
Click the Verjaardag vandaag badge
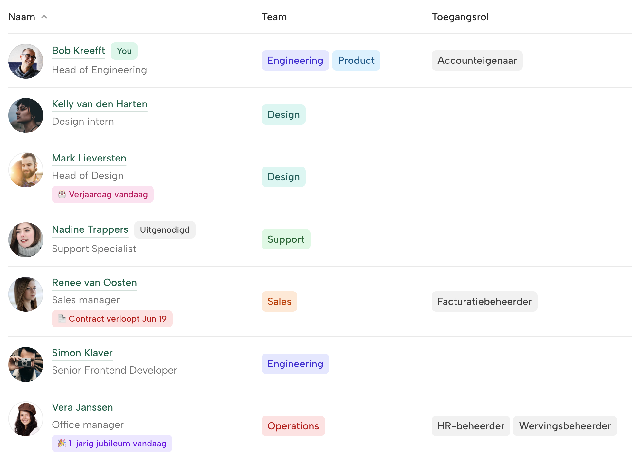(x=103, y=194)
